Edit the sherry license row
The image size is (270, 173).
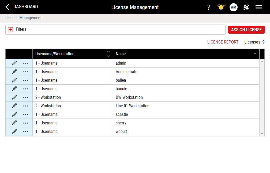[x=14, y=123]
